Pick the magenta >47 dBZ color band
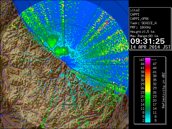Image resolution: width=172 pixels, height=129 pixels. pos(148,60)
